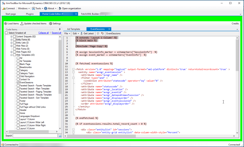This screenshot has width=244, height=147.
Task: Close the Portal Code Editor tab
Action: click(76, 14)
